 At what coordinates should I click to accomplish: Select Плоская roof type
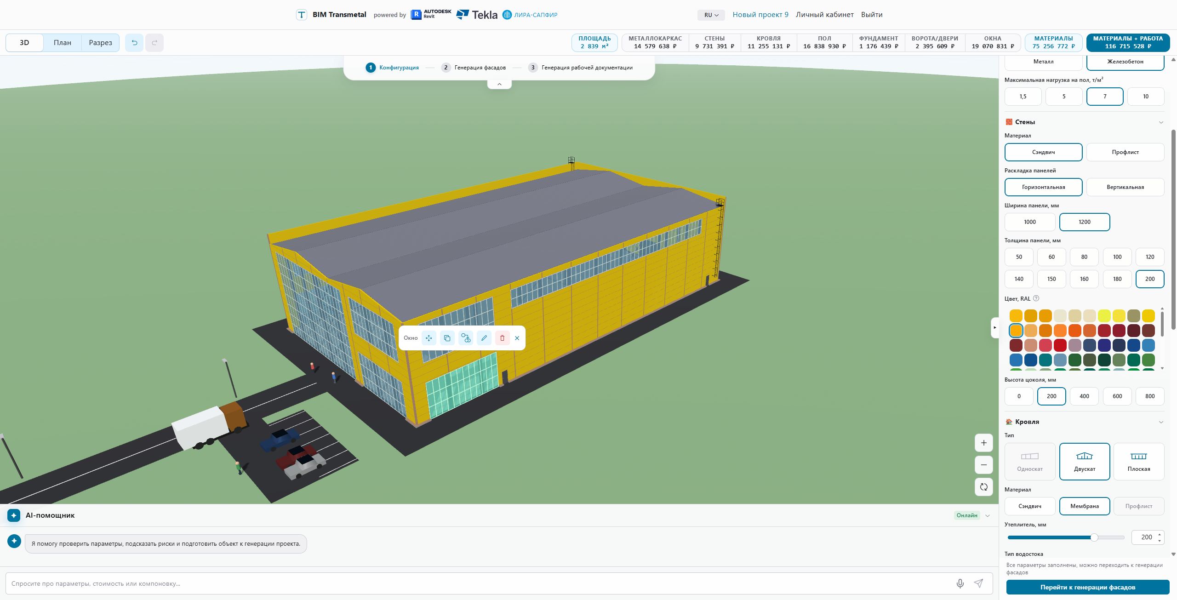[1138, 462]
